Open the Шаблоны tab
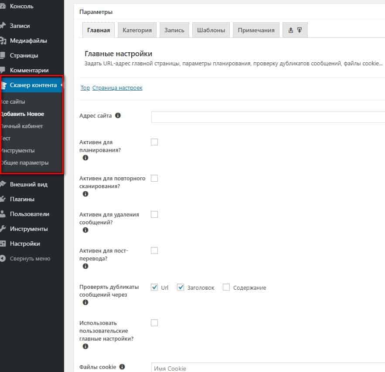The height and width of the screenshot is (372, 385). click(211, 30)
